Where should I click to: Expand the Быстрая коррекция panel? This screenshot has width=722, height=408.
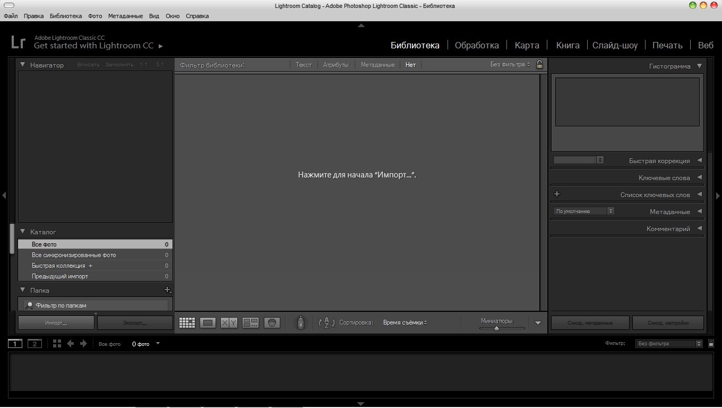pos(699,160)
